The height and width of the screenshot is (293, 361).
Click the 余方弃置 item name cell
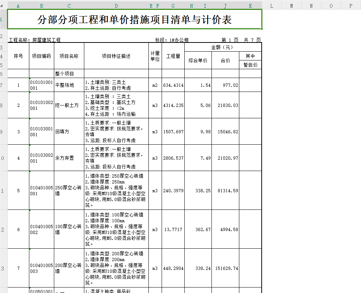[69, 158]
